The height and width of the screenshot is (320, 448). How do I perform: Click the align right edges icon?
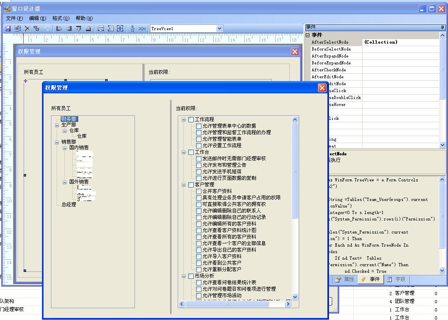point(69,29)
